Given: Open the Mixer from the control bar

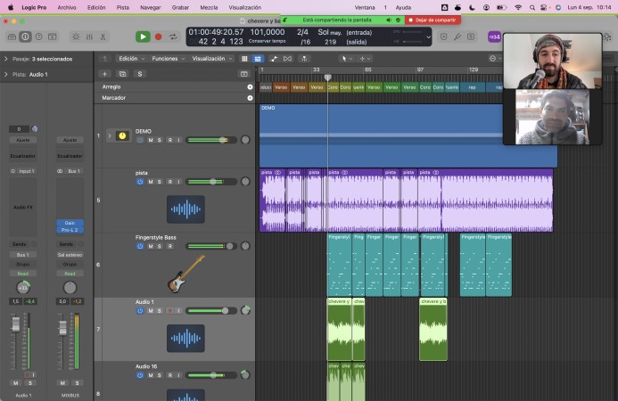Looking at the screenshot, I should pos(89,37).
